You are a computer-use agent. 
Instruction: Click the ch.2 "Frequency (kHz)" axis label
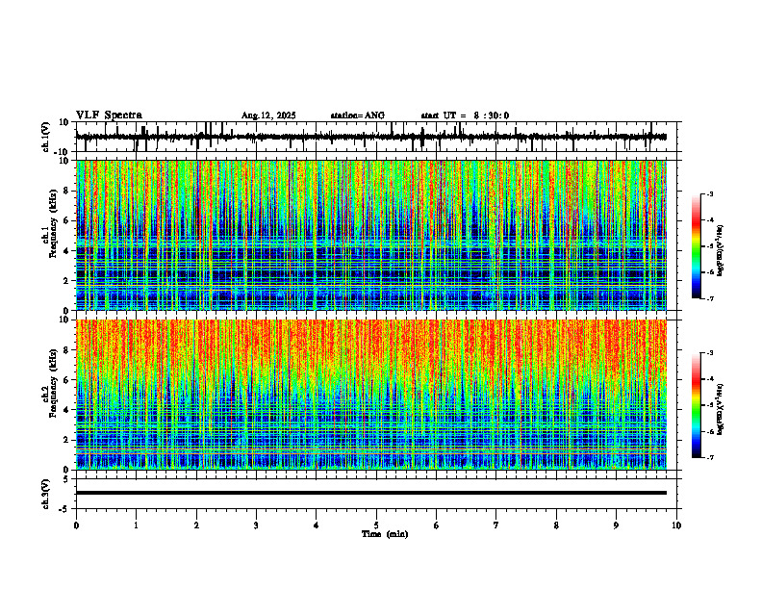tap(53, 383)
